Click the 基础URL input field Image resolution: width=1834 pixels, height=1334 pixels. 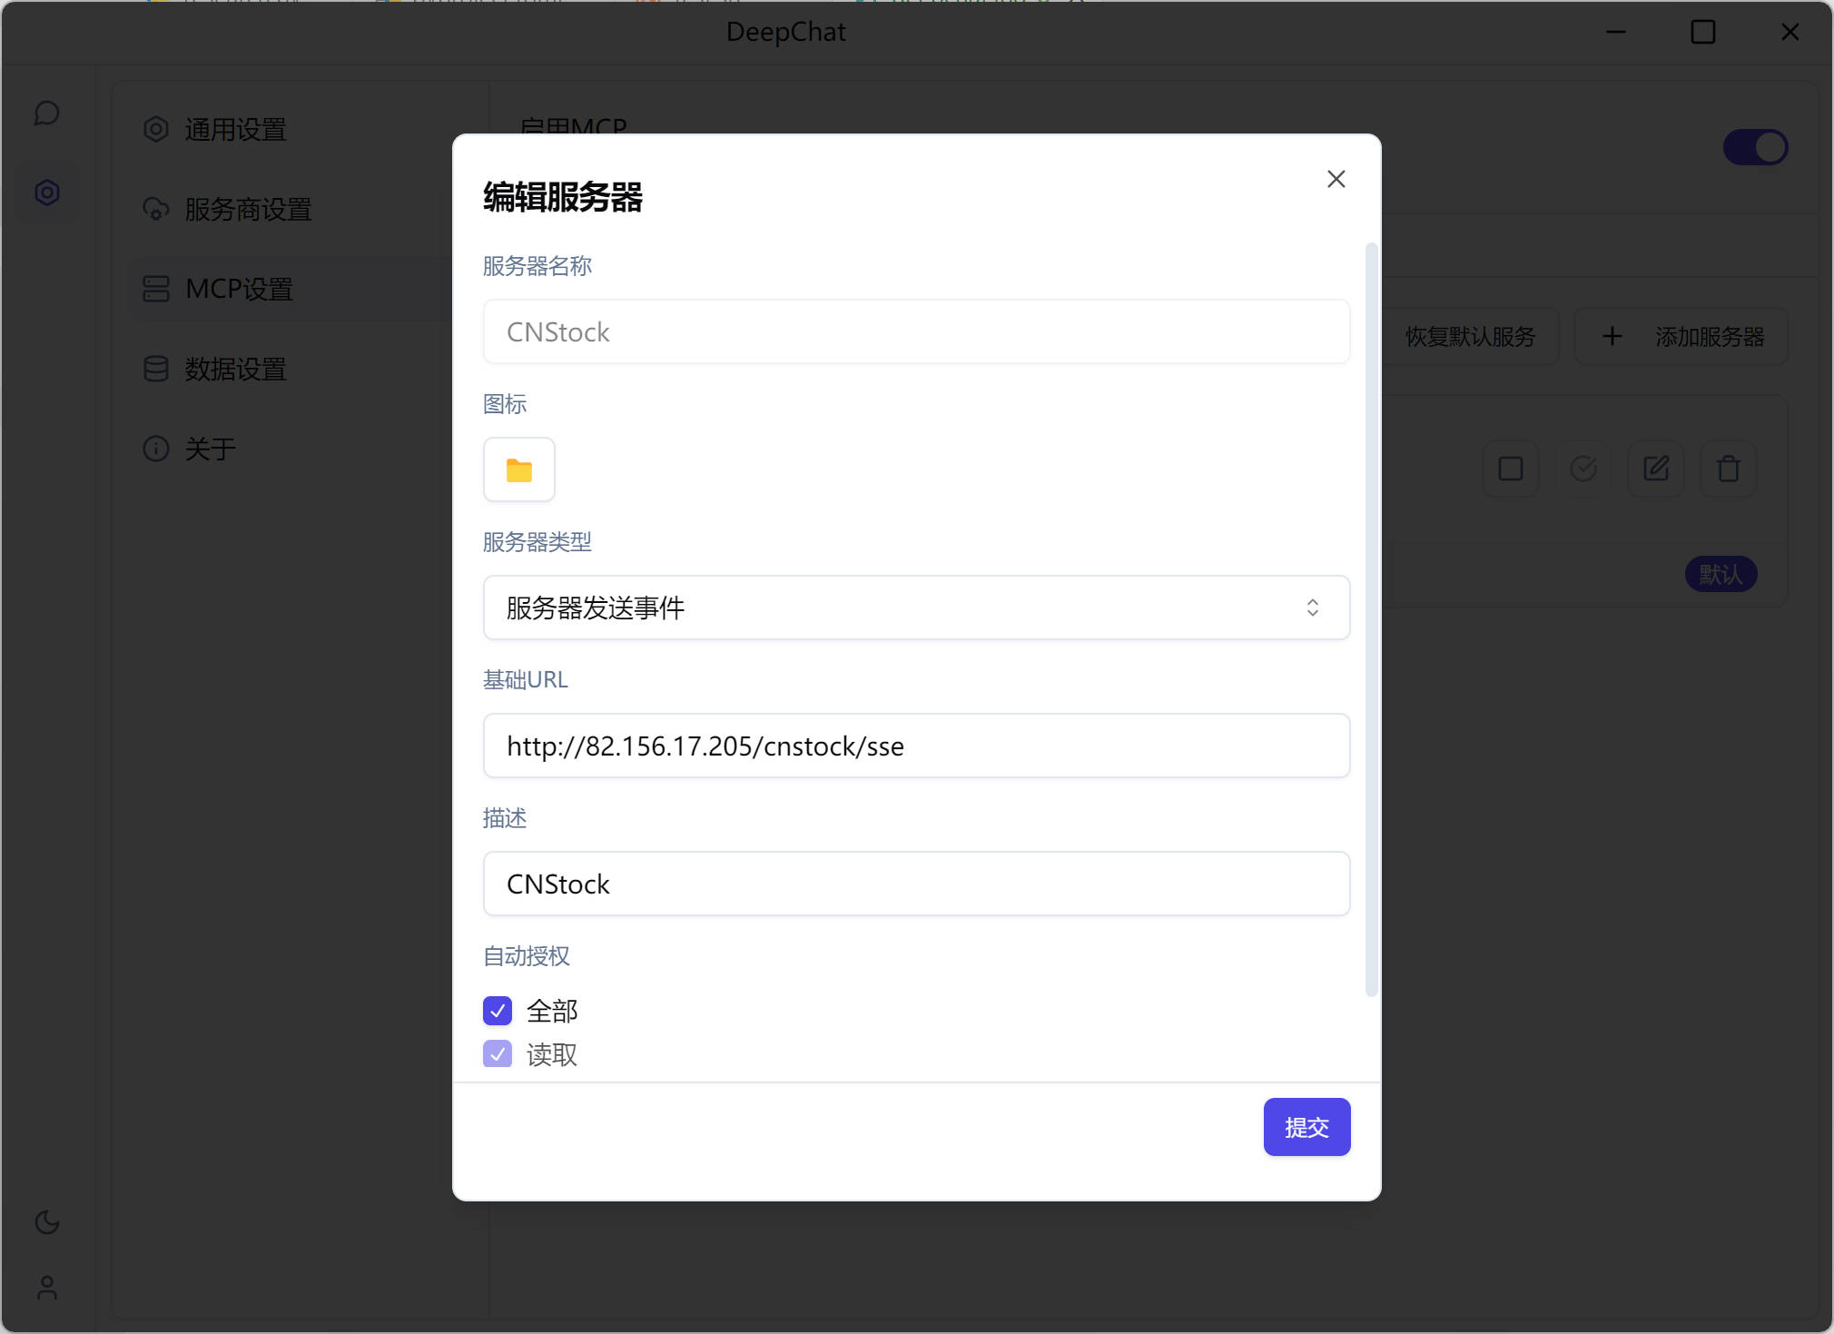(915, 746)
